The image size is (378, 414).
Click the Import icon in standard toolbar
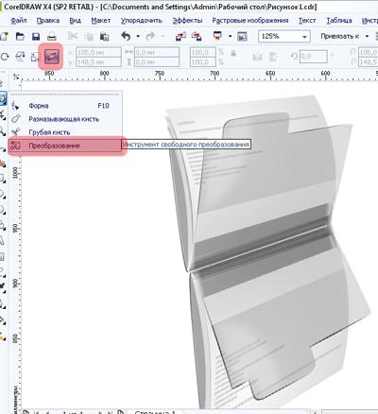[180, 37]
